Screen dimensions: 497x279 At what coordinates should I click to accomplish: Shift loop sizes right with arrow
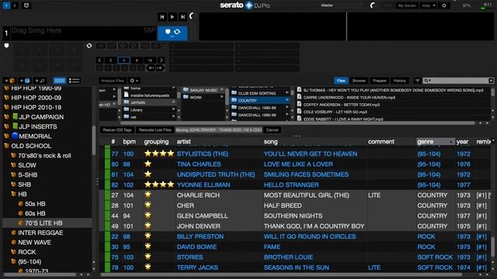point(161,60)
